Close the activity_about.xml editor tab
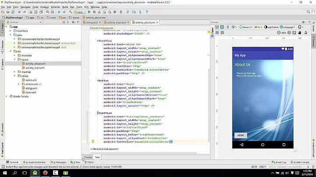The image size is (316, 177). 158,22
